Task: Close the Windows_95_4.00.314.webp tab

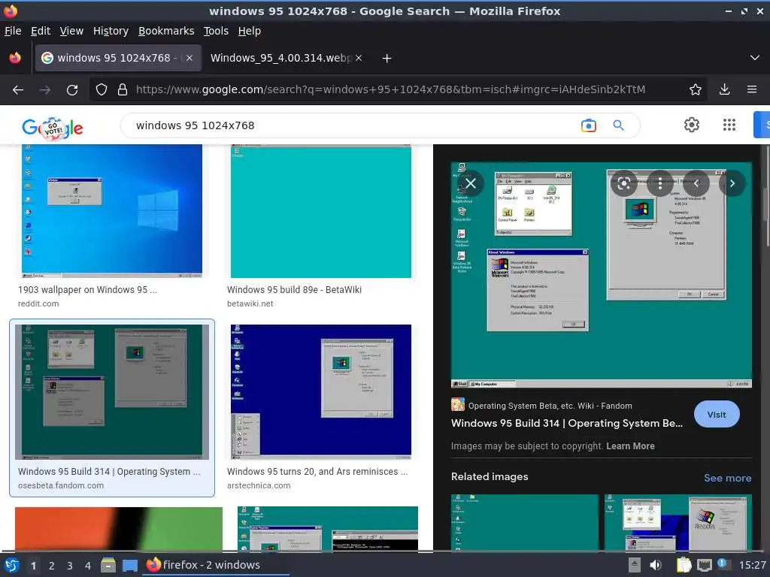Action: (x=359, y=58)
